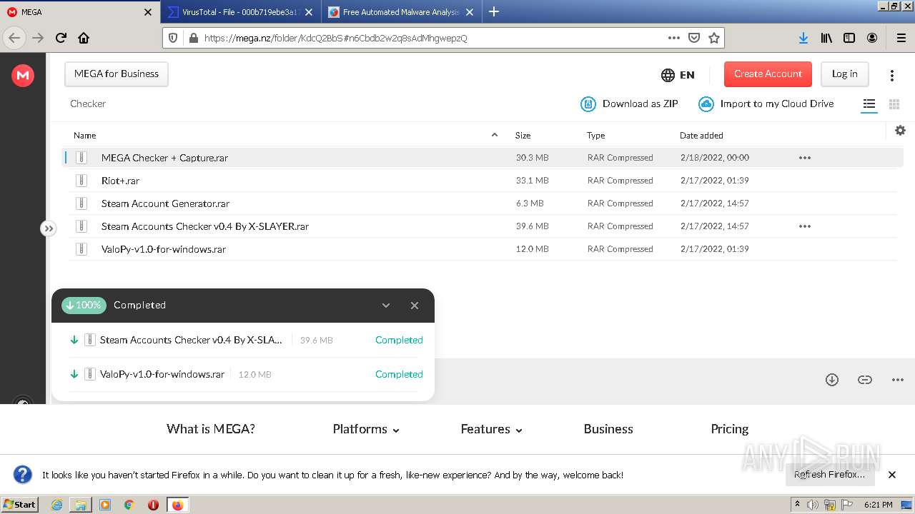Click the Firefox back arrow
Viewport: 915px width, 514px height.
pyautogui.click(x=14, y=38)
